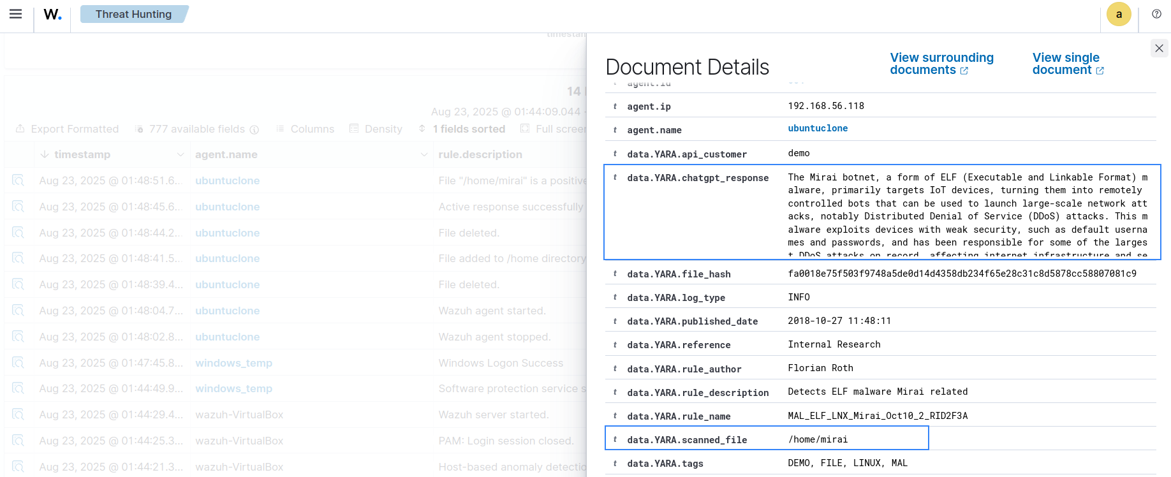1171x477 pixels.
Task: Select the data.YARA.scanned_file row
Action: (x=766, y=439)
